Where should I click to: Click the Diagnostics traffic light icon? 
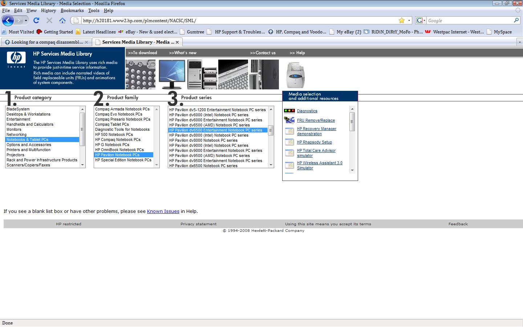pyautogui.click(x=289, y=111)
